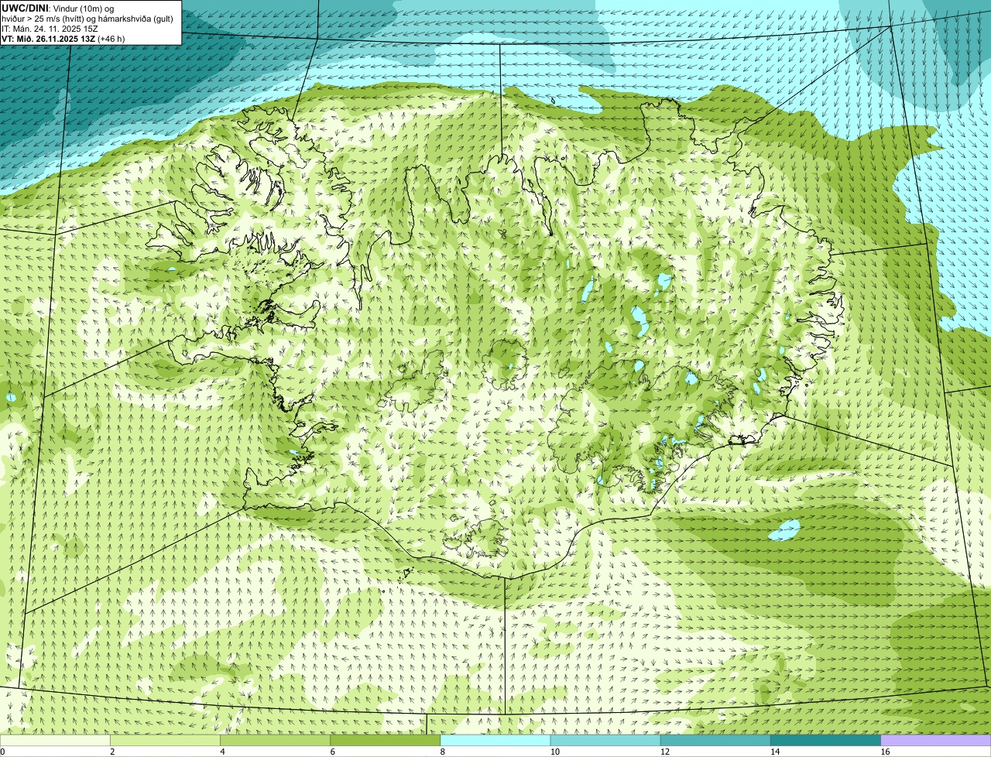Click the legend tick label '12'
Viewport: 991px width, 757px height.
665,752
